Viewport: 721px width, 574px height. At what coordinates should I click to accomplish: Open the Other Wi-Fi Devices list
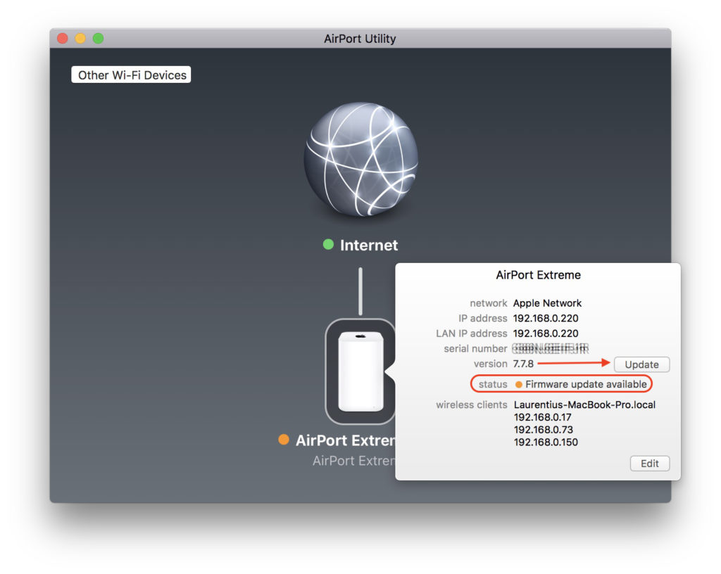coord(132,75)
